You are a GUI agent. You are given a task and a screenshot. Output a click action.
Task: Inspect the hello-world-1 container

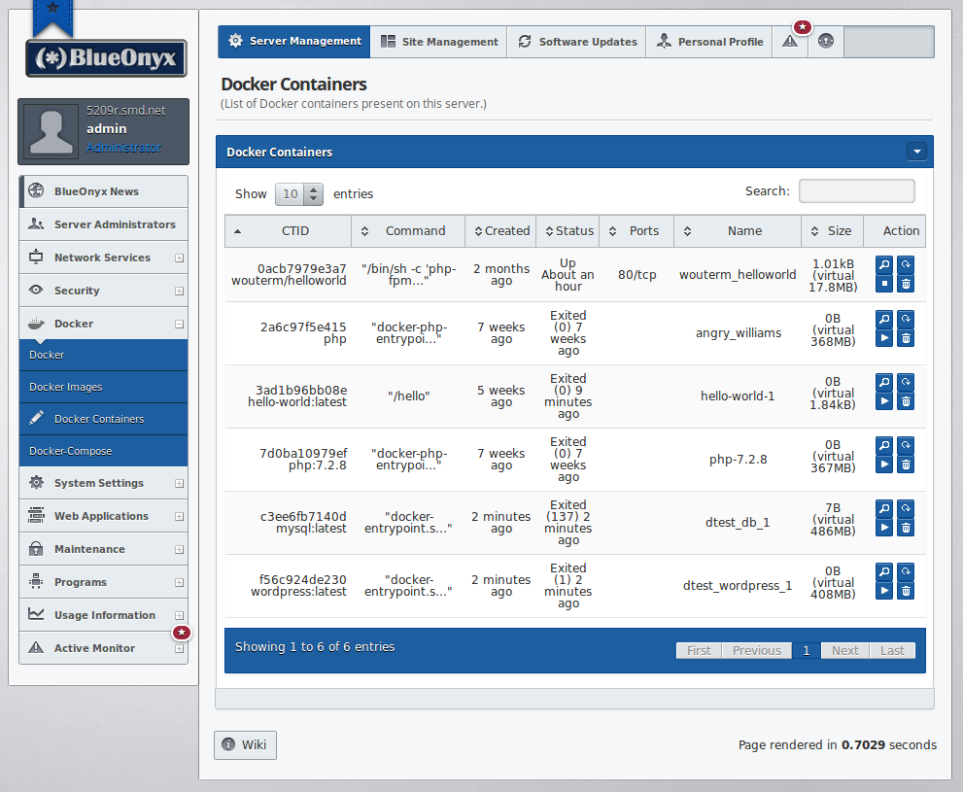(883, 382)
